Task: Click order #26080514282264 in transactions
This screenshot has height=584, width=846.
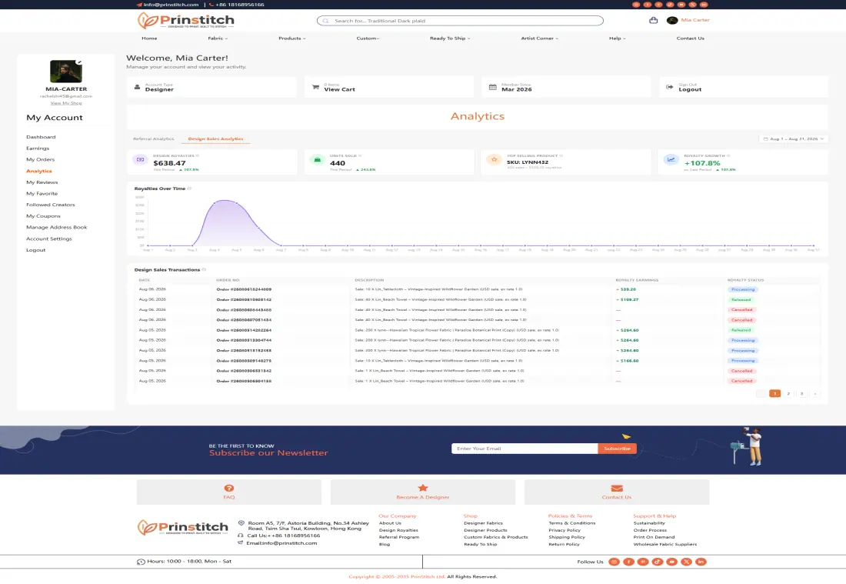Action: [x=244, y=330]
